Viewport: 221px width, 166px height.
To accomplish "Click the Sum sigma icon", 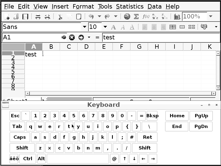I will 136,17.
